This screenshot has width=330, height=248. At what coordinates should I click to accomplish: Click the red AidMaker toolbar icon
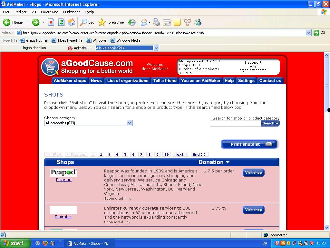click(70, 48)
